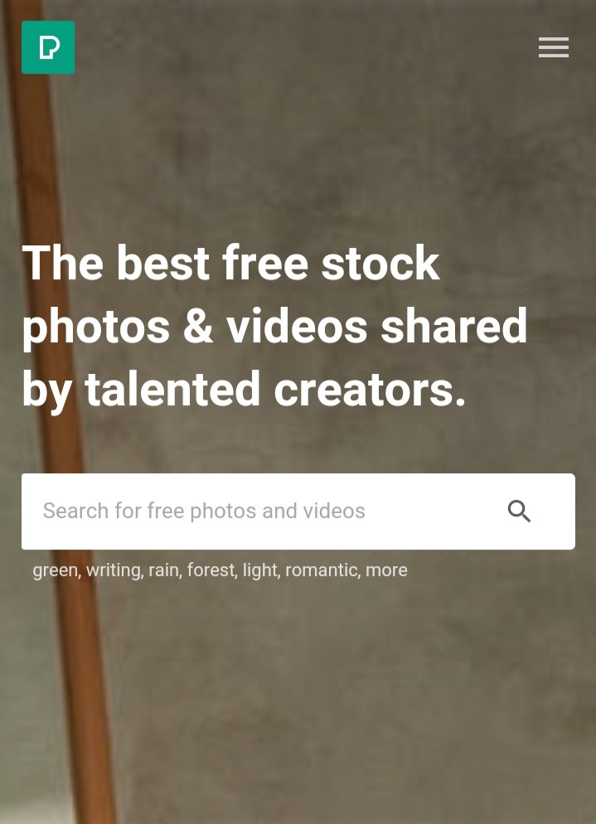Select the 'green' suggested search tag
Screen dimensions: 596x824
[x=56, y=570]
